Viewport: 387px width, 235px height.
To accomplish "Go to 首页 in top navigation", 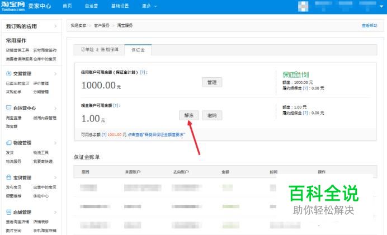I will tap(67, 6).
